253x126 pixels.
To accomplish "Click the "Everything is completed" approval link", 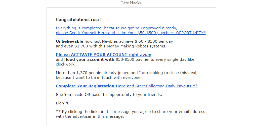I will point(116,28).
